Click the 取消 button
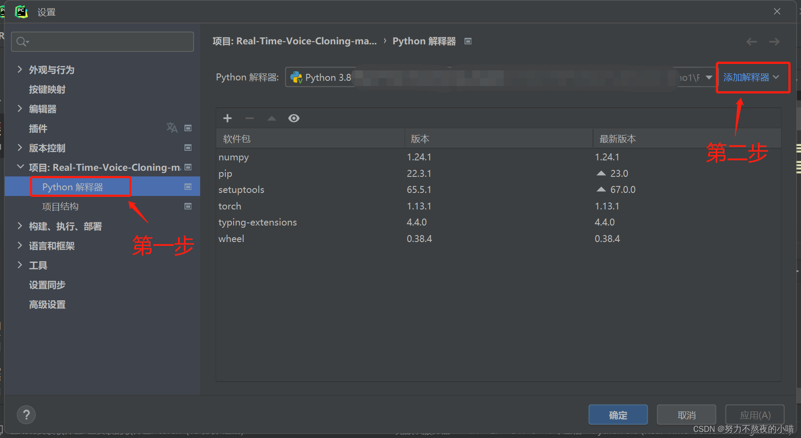 coord(686,415)
